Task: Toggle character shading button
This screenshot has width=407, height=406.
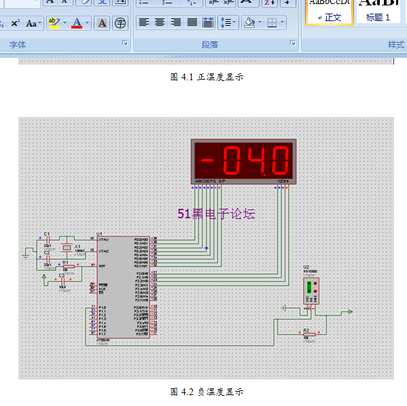Action: 102,23
